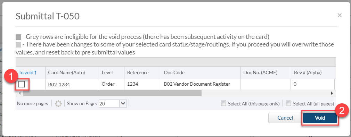Click the Show on Page value field
351x137 pixels.
[109, 103]
